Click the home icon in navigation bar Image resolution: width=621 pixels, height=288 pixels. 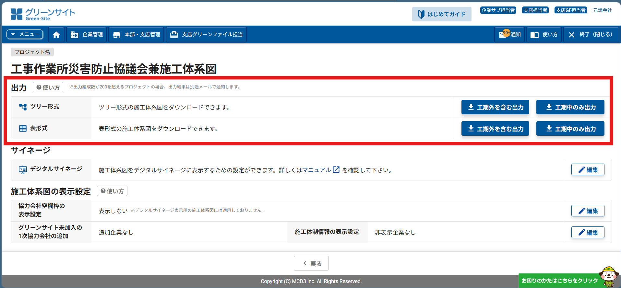click(x=56, y=35)
